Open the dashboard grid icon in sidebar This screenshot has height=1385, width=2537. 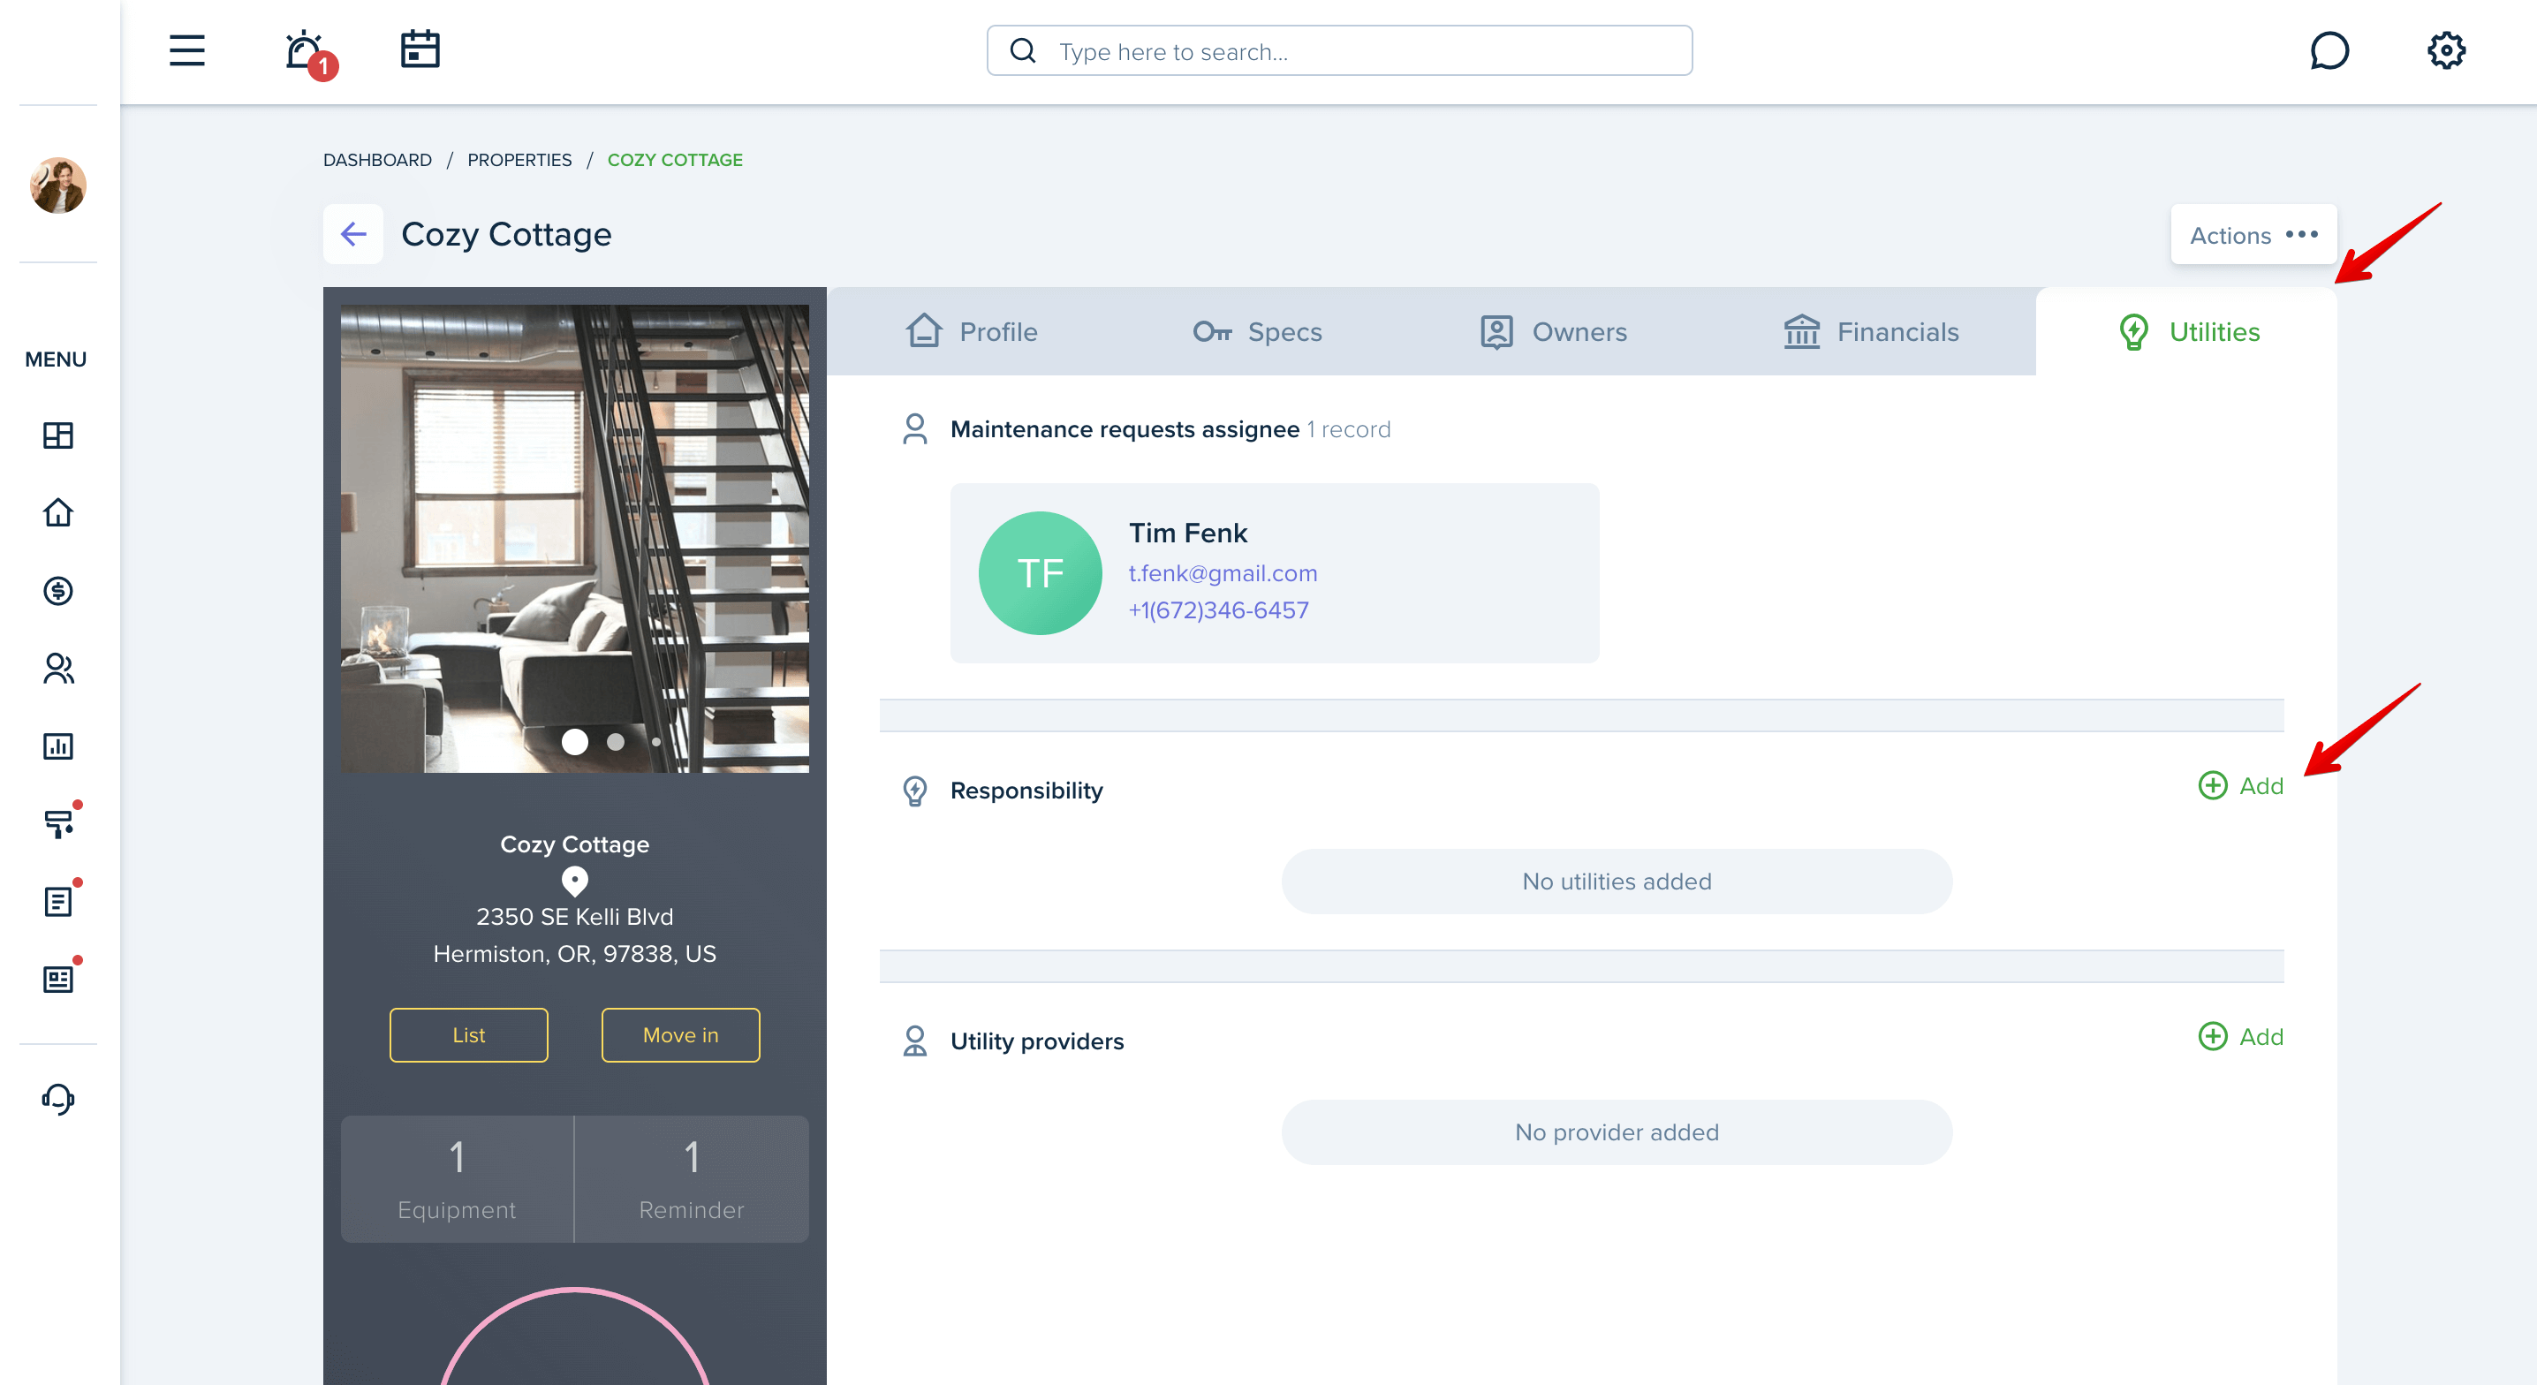(58, 435)
